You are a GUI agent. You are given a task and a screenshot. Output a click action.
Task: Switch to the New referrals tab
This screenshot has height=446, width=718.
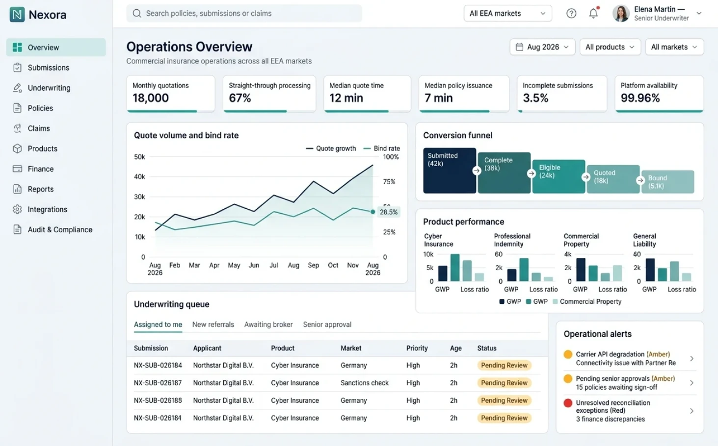click(213, 324)
